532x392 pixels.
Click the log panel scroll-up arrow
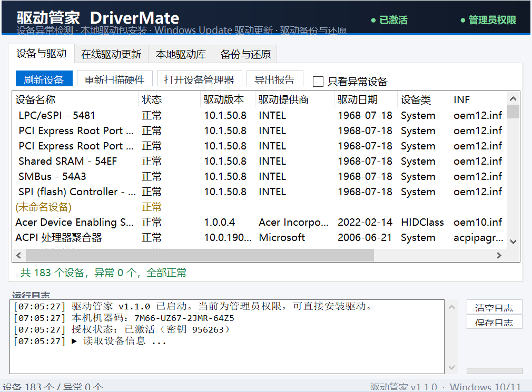(x=451, y=307)
